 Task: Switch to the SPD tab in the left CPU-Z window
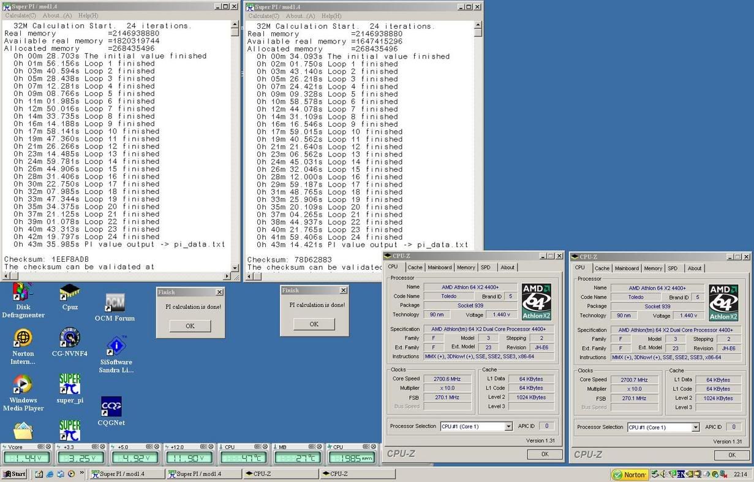click(x=486, y=267)
